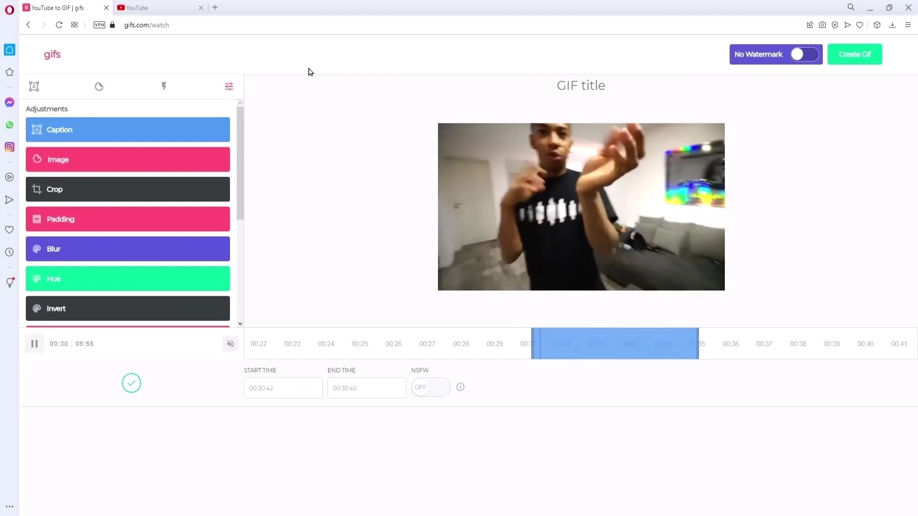Image resolution: width=918 pixels, height=516 pixels.
Task: Click the filters/effects icon in toolbar
Action: [x=228, y=87]
